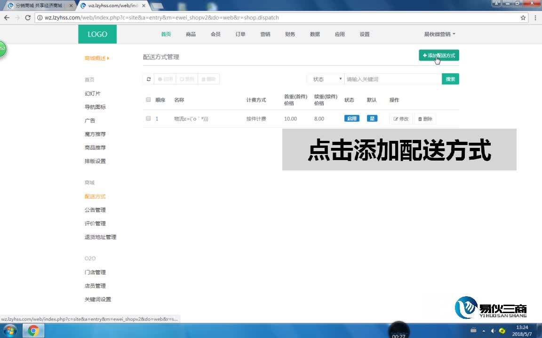Click the bookmark star in the address bar
The image size is (542, 338).
pyautogui.click(x=523, y=17)
